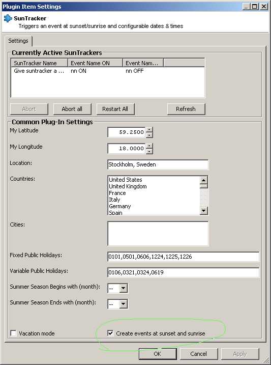Screen dimensions: 271x365
Task: Open Summer Season Begins month dropdown
Action: point(123,288)
